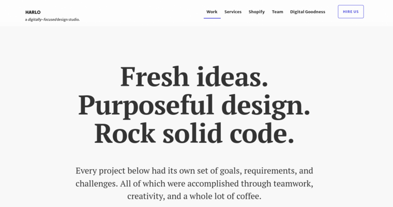The height and width of the screenshot is (207, 393).
Task: Select the 'Purposeful design.' headline line
Action: (x=194, y=105)
